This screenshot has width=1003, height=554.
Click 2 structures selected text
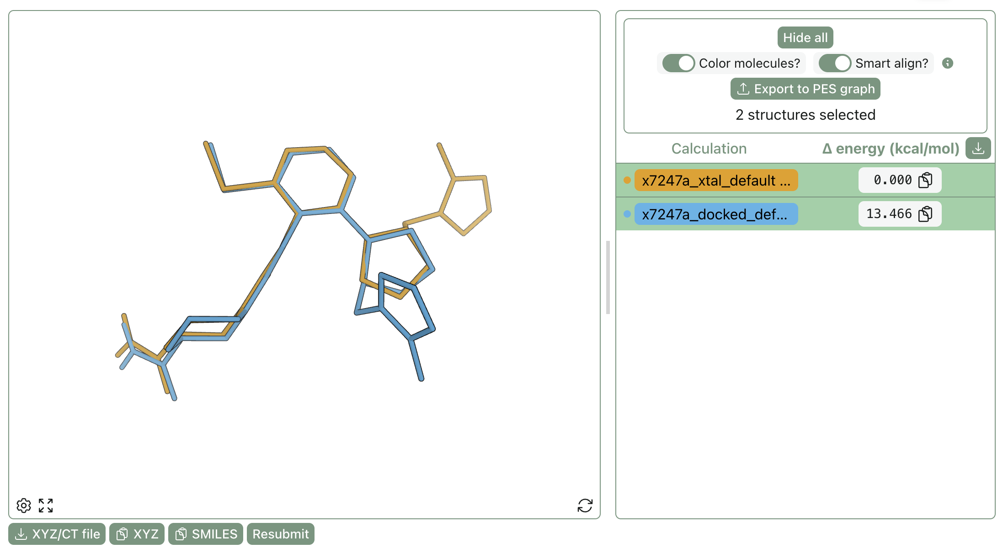click(805, 115)
